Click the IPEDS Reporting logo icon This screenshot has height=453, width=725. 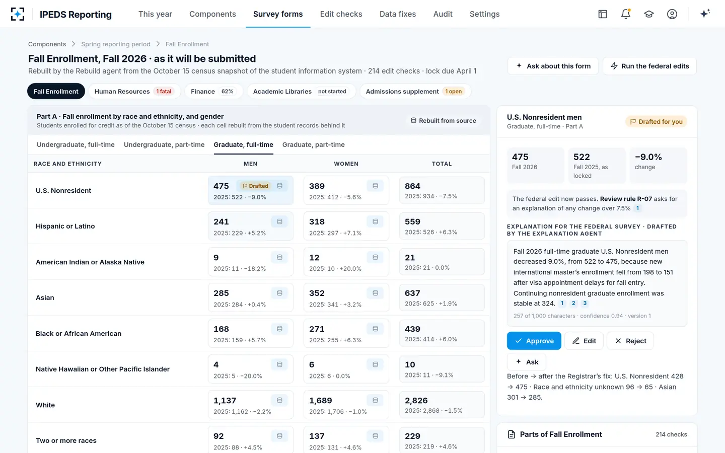point(18,14)
